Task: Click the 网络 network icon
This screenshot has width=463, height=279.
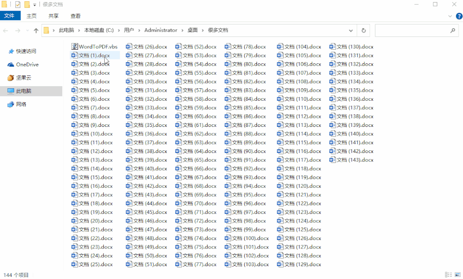Action: tap(11, 104)
